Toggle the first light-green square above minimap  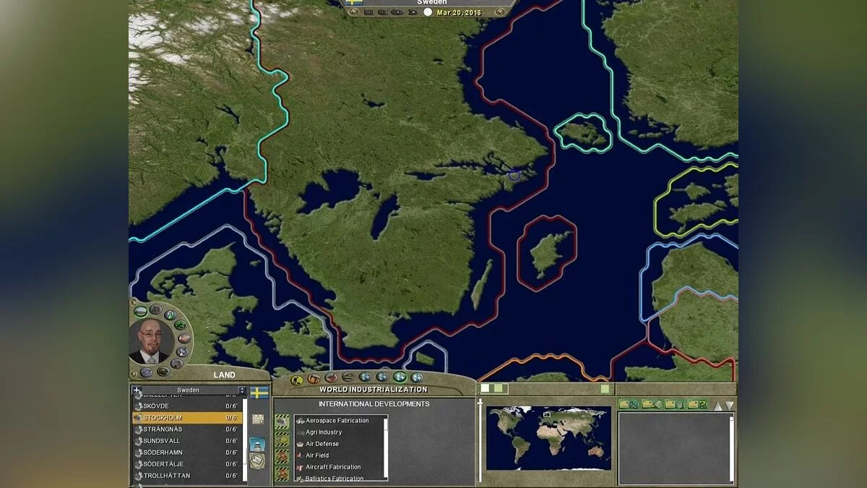(486, 389)
